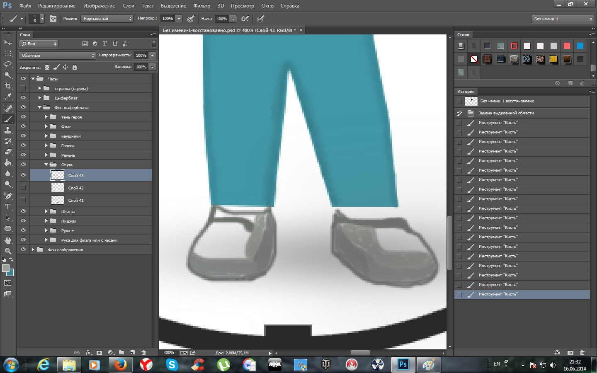
Task: Set the foreground color swatch
Action: click(6, 268)
